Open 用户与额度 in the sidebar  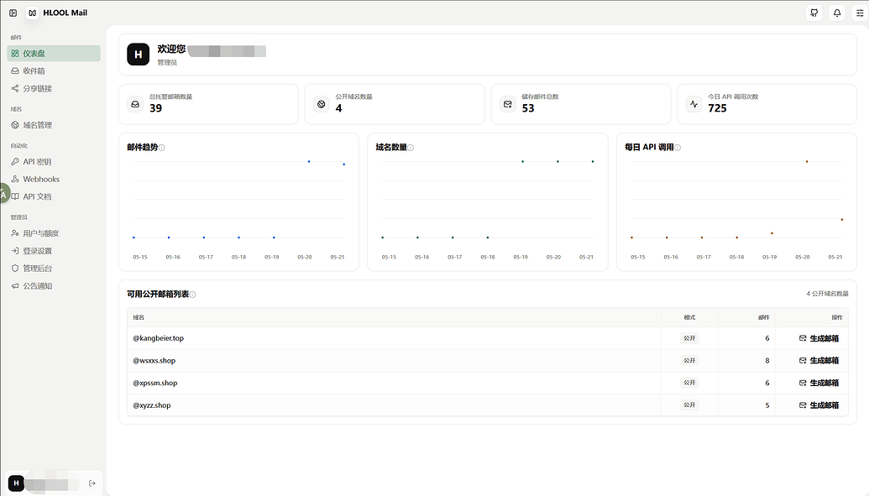click(x=54, y=233)
